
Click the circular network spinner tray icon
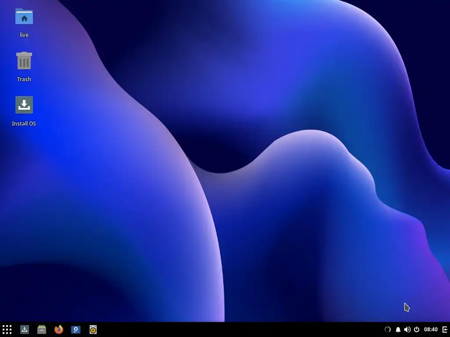pos(388,330)
